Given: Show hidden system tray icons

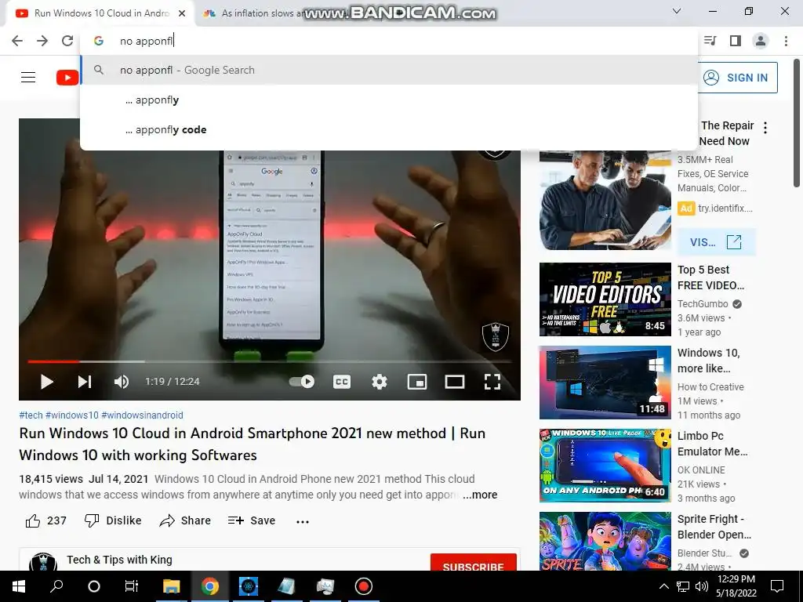Looking at the screenshot, I should pyautogui.click(x=663, y=586).
